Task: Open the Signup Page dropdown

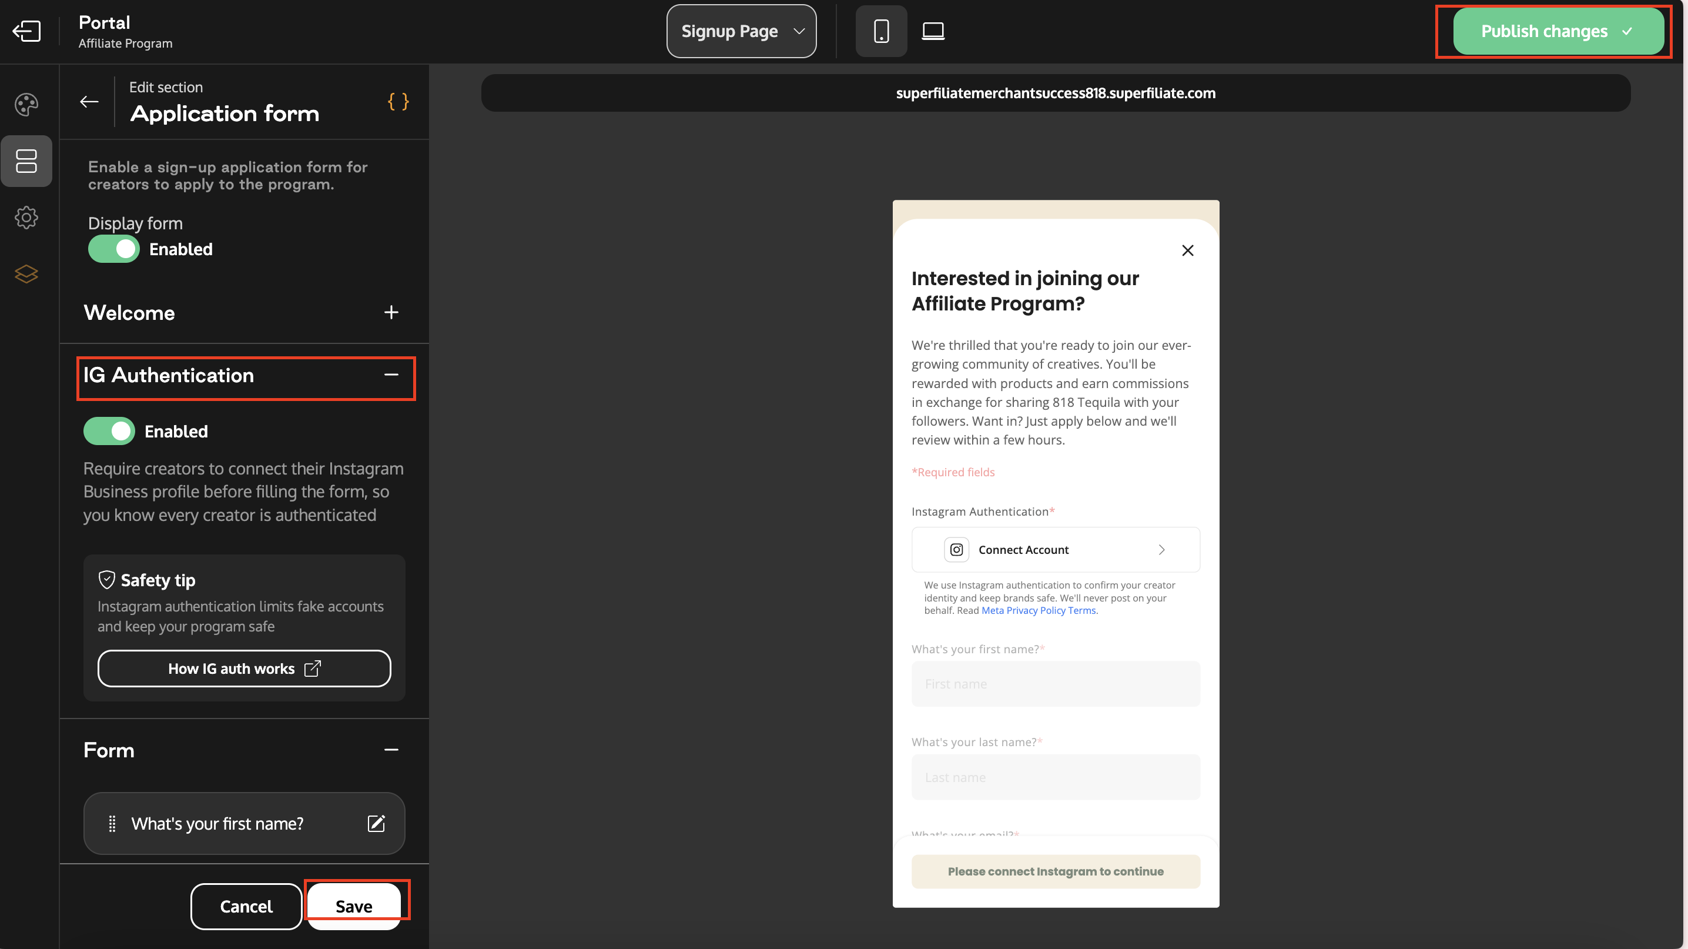Action: (x=741, y=31)
